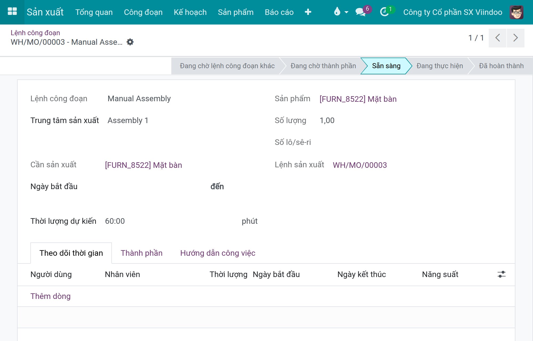
Task: Click the plus icon in top menu
Action: tap(308, 12)
